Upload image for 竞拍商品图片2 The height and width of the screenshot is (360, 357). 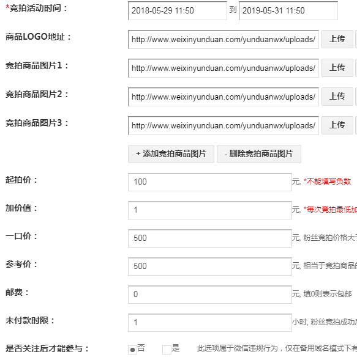pos(337,97)
